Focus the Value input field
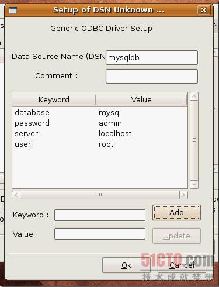 tap(100, 234)
